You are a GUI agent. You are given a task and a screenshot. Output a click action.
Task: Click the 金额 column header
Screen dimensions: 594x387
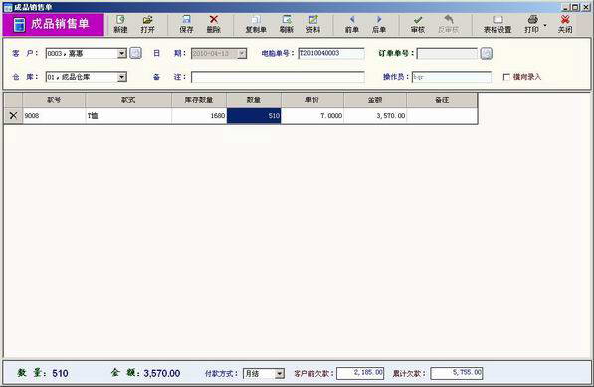click(375, 99)
